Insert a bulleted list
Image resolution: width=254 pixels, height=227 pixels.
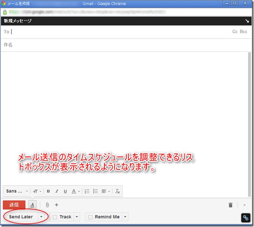pyautogui.click(x=96, y=191)
